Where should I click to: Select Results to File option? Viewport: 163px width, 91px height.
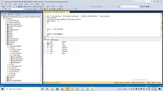(x=62, y=9)
